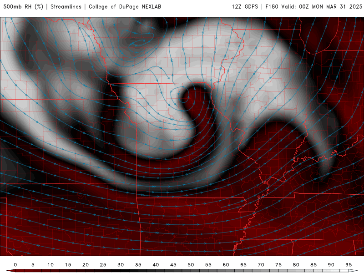The image size is (364, 273).
Task: Click the colorbar label '80'
Action: click(x=296, y=265)
